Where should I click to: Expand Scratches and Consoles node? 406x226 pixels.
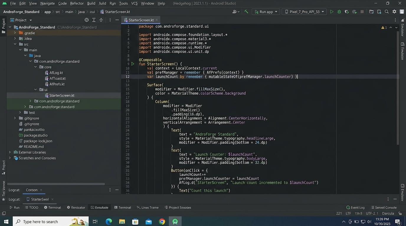tap(10, 158)
